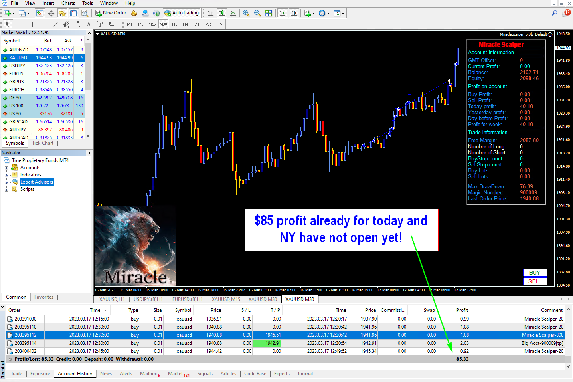Switch chart to line chart icon
This screenshot has width=573, height=382.
[x=233, y=13]
